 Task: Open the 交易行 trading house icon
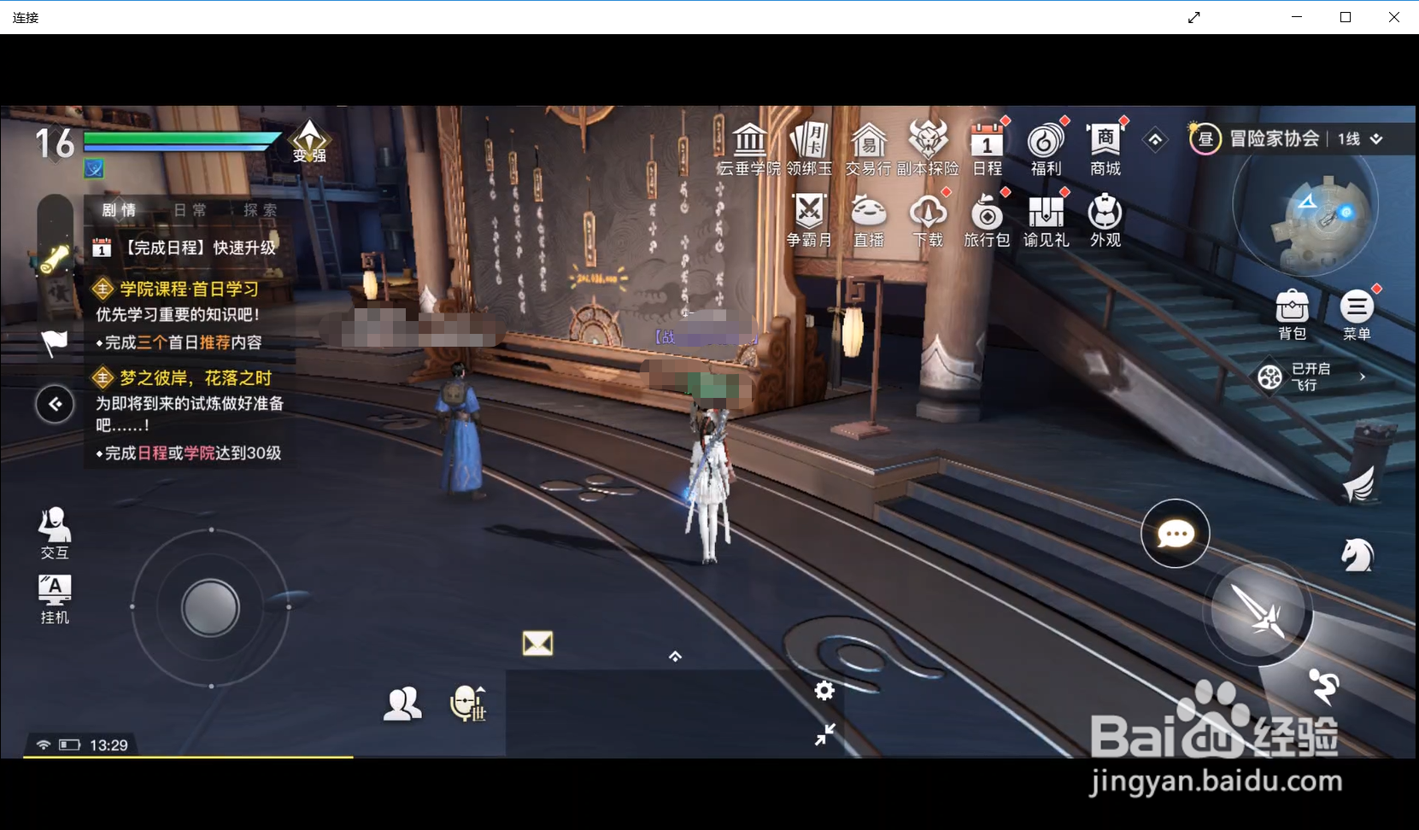coord(868,149)
